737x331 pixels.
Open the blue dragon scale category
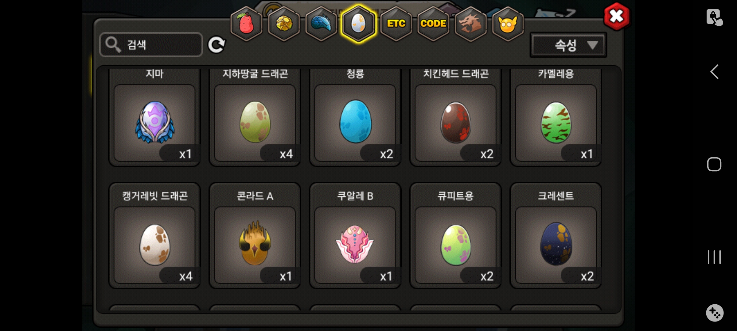coord(321,24)
